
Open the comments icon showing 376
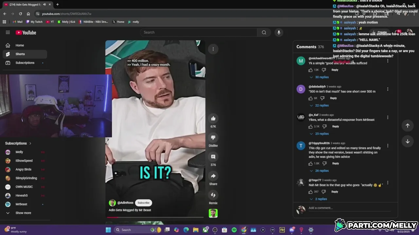tap(213, 157)
